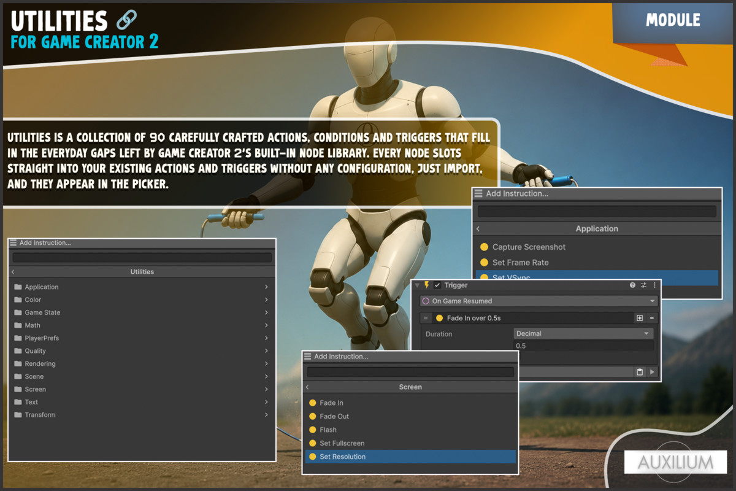Open the Trigger three-dot kebab menu
This screenshot has height=491, width=736.
[x=654, y=285]
